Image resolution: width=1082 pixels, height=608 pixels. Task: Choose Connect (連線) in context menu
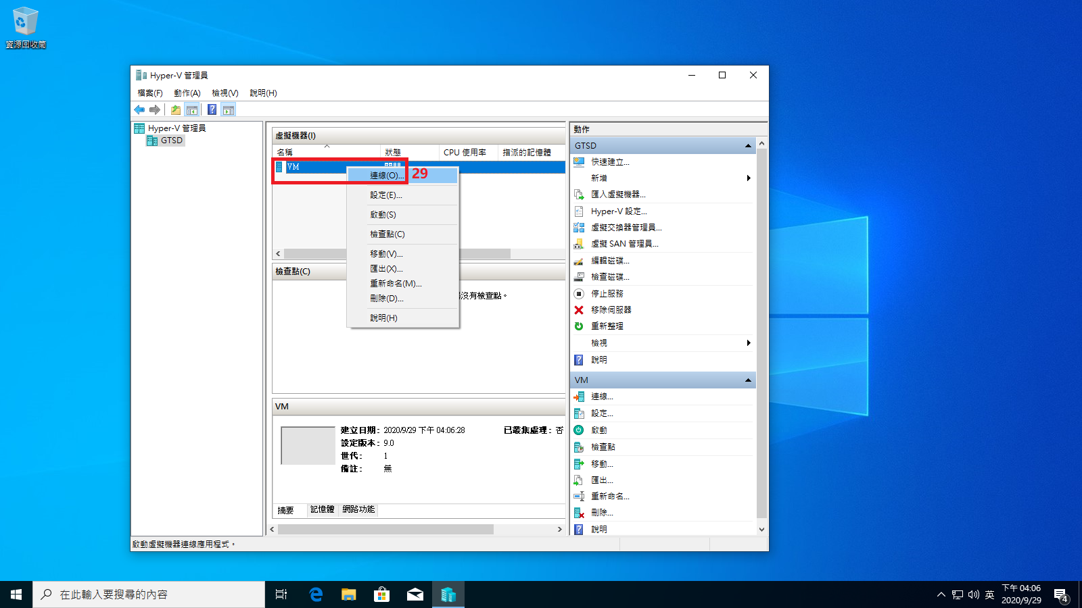(x=386, y=176)
